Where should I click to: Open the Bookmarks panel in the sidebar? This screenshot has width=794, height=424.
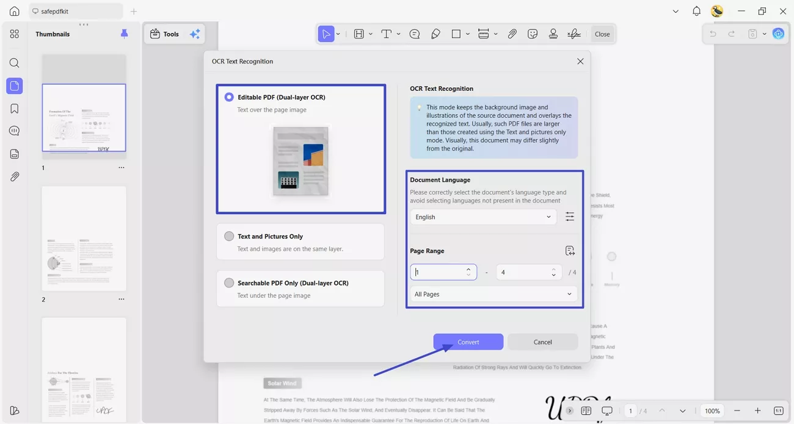pyautogui.click(x=14, y=108)
